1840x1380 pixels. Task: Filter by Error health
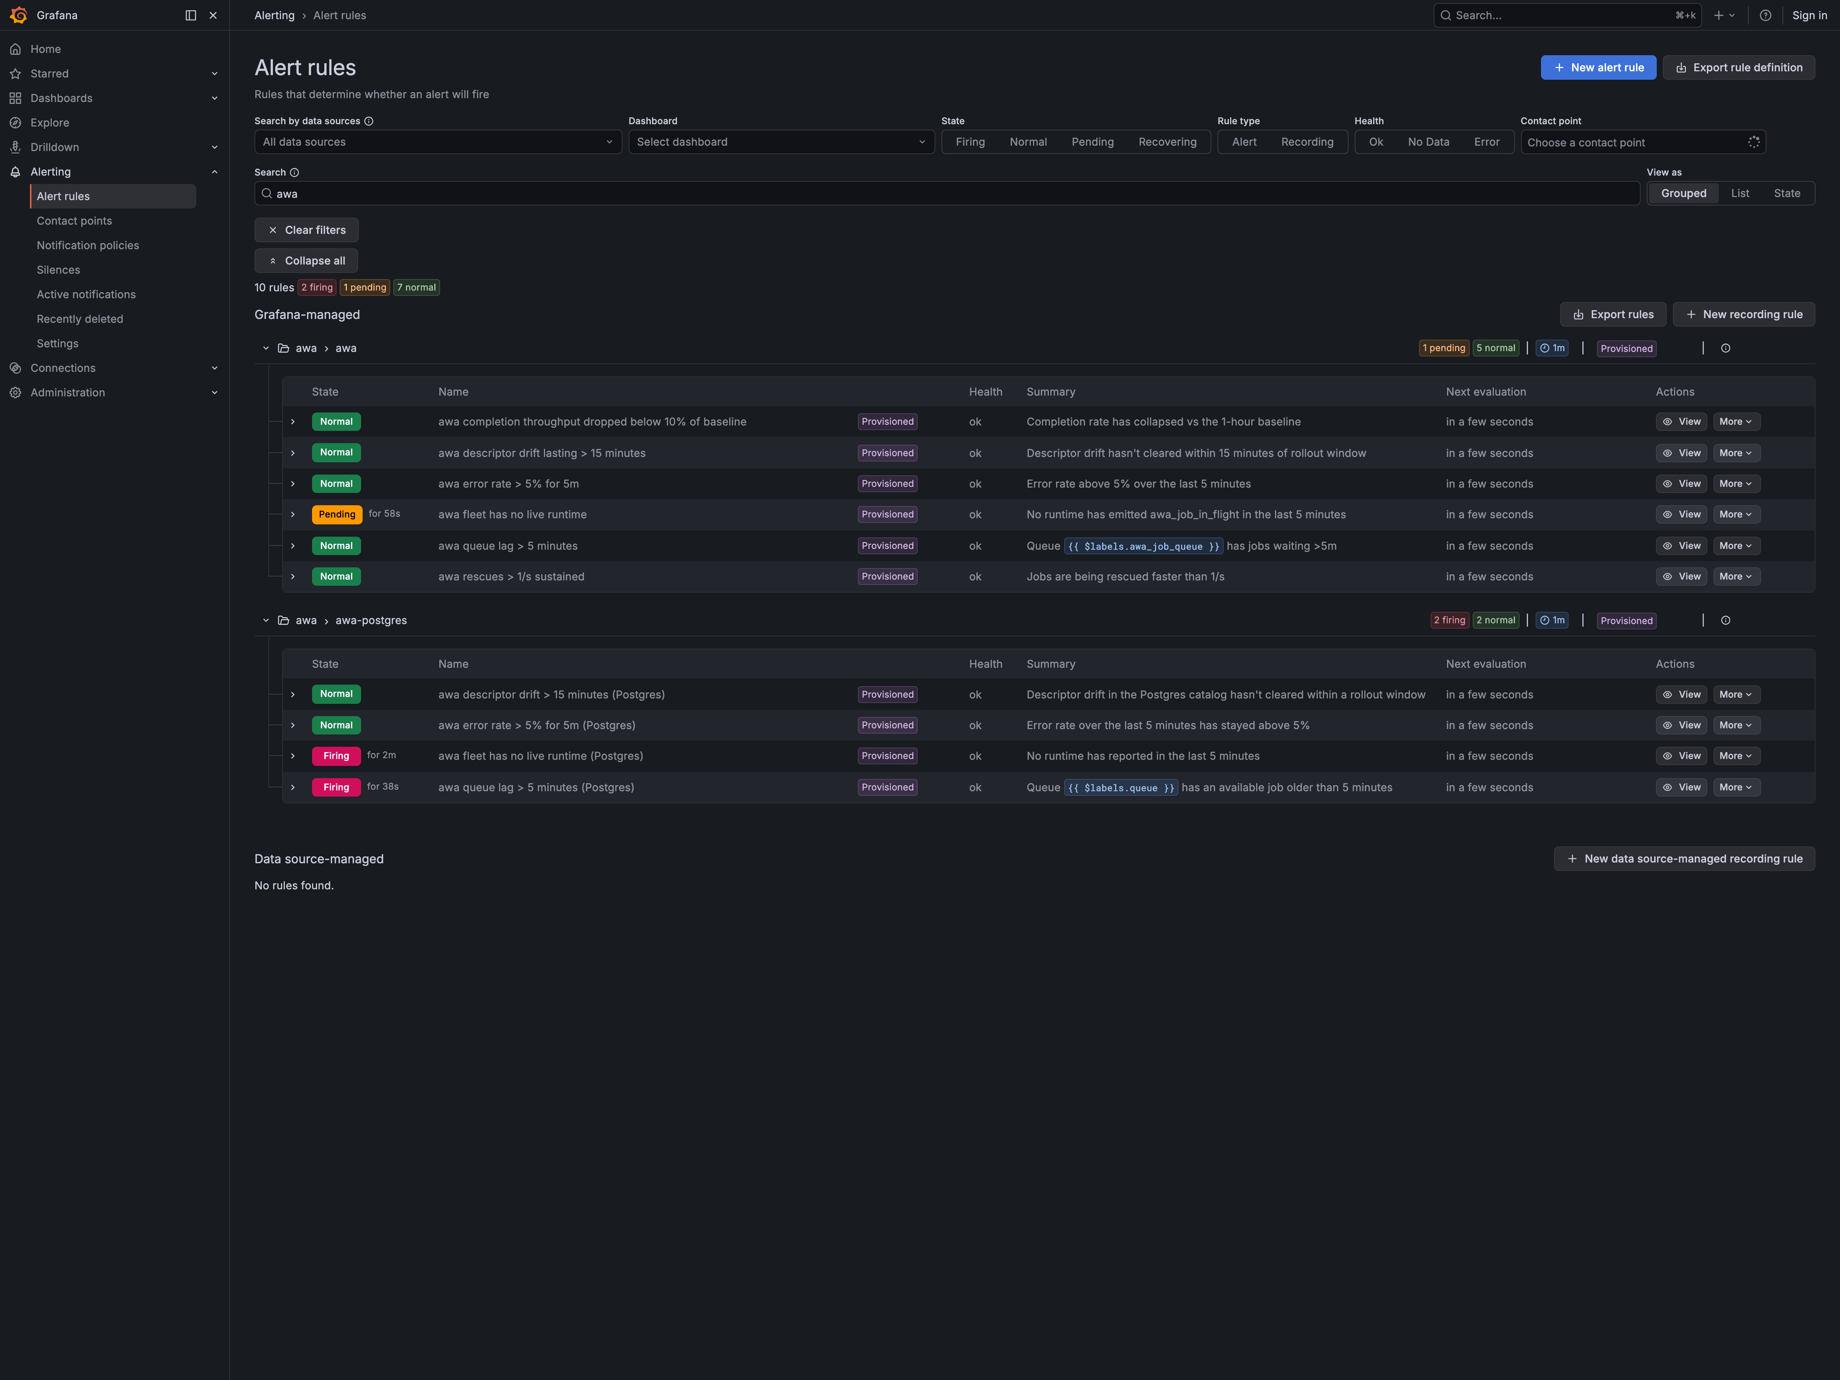tap(1487, 142)
